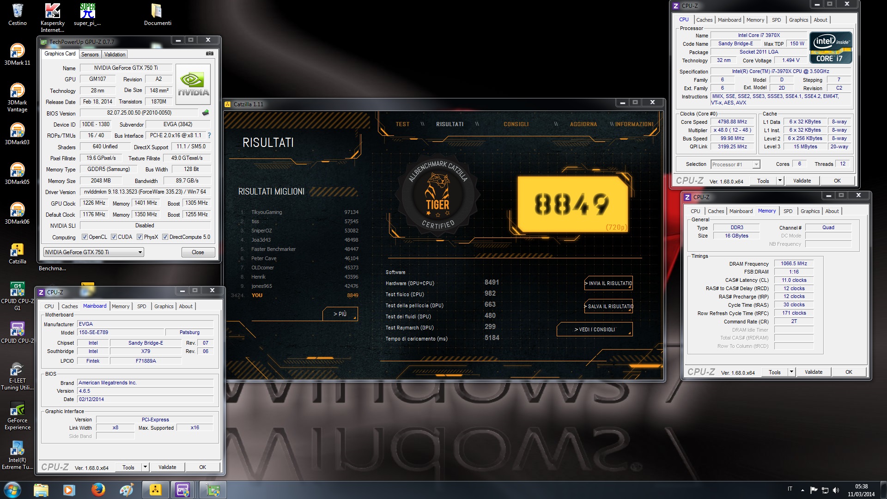This screenshot has width=887, height=499.
Task: Click the Tiger Certified badge in Catzilla
Action: 437,195
